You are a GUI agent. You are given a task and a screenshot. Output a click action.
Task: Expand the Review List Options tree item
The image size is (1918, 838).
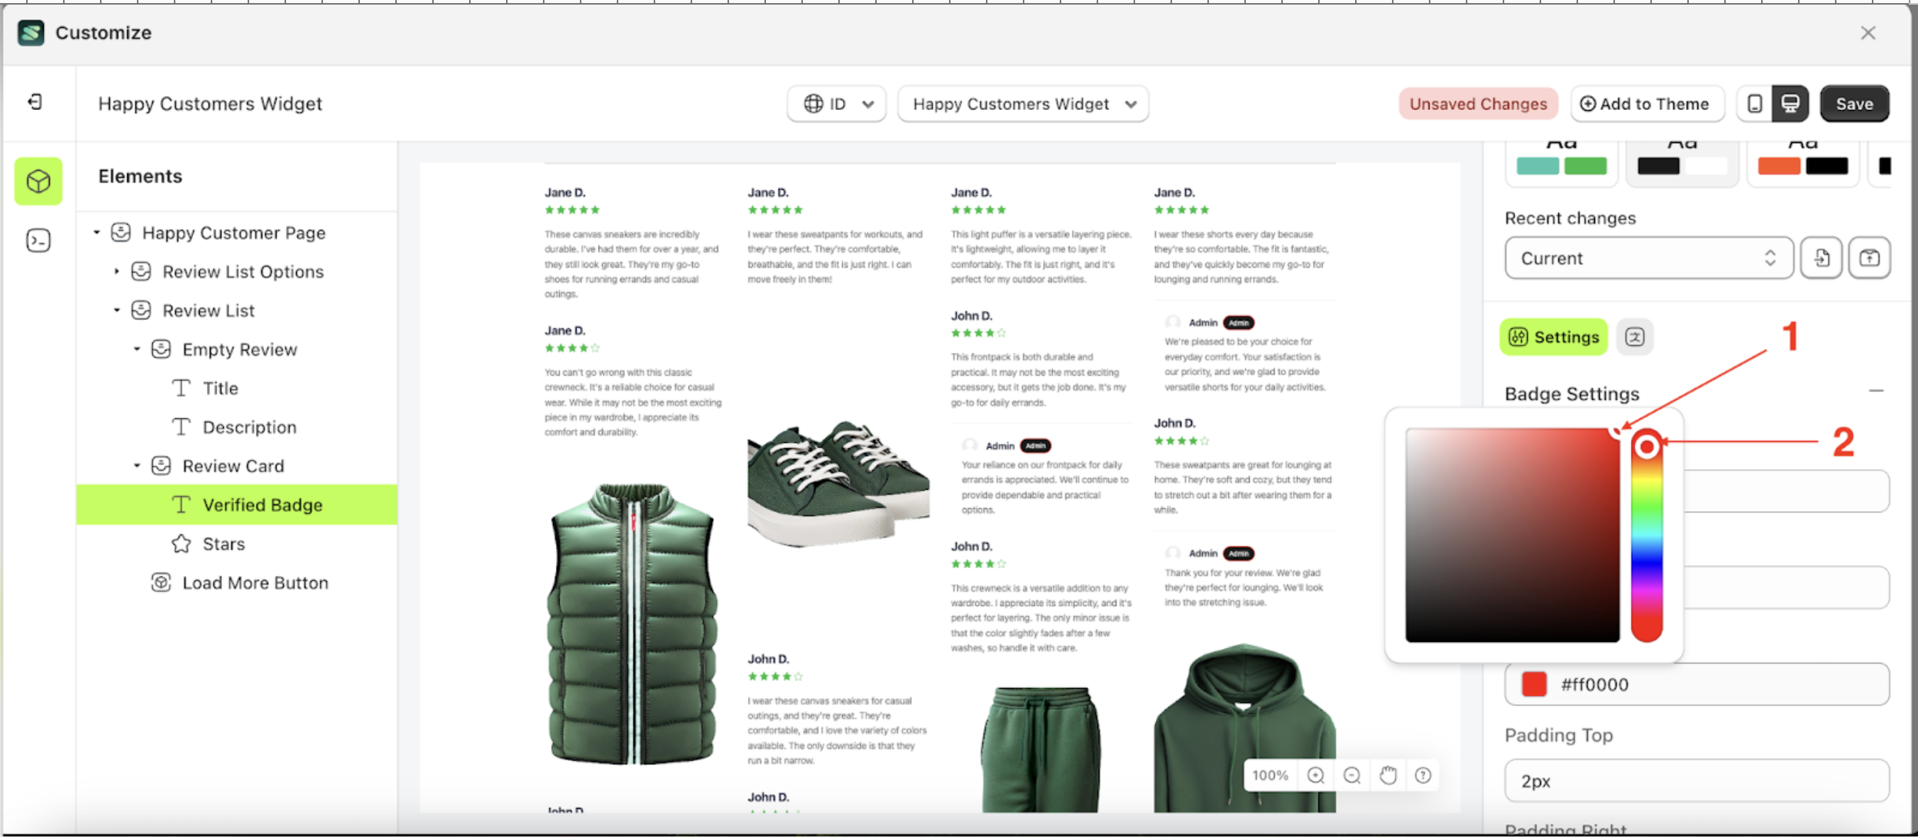click(x=117, y=271)
